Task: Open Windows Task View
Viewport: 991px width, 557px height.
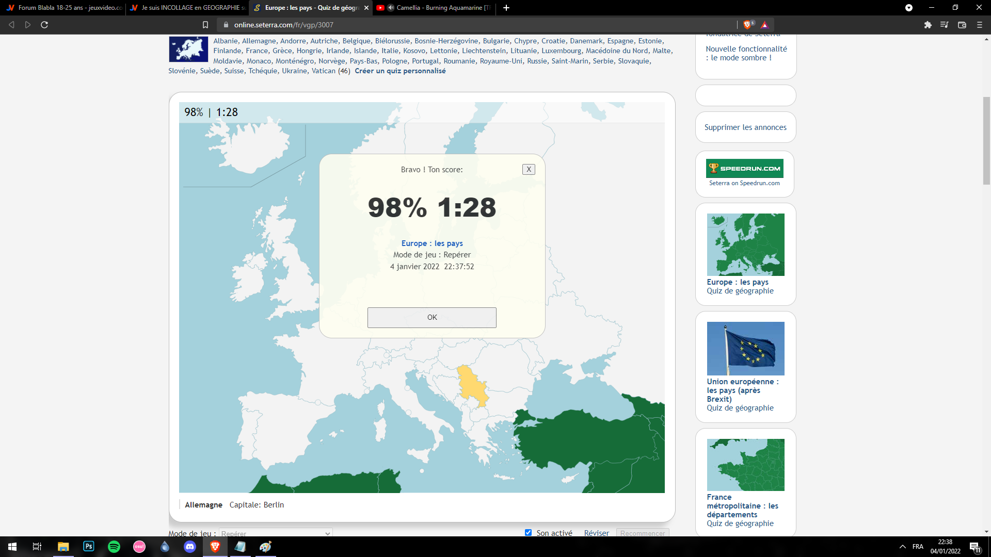Action: click(37, 547)
